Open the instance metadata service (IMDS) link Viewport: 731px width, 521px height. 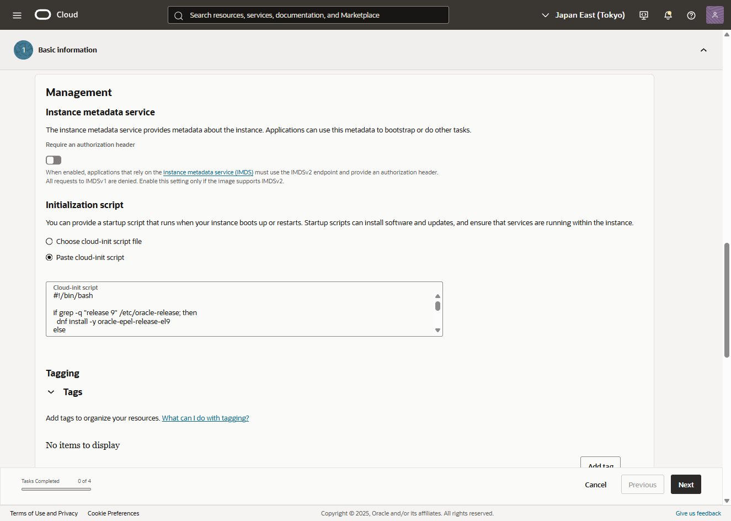[208, 172]
